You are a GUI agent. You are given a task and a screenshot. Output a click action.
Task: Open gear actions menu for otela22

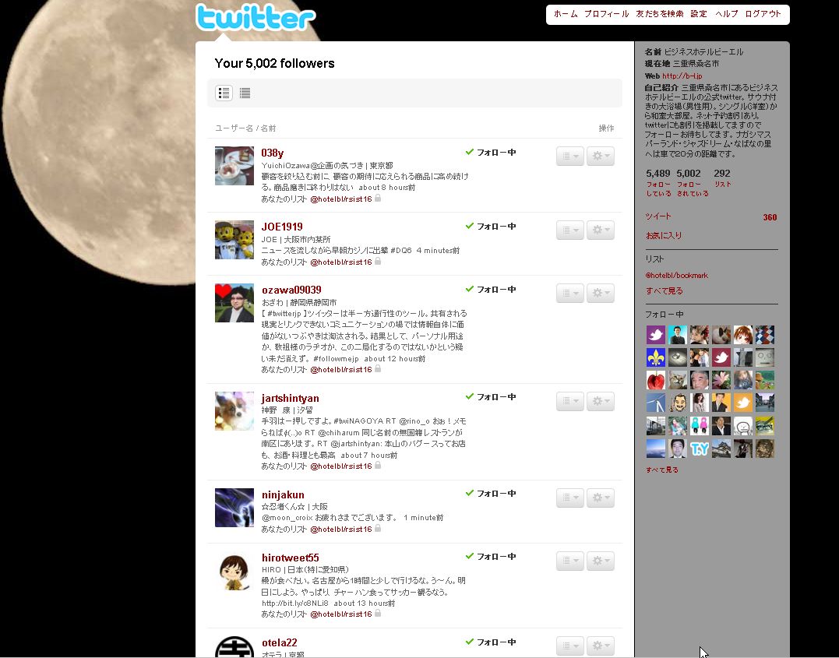(601, 646)
